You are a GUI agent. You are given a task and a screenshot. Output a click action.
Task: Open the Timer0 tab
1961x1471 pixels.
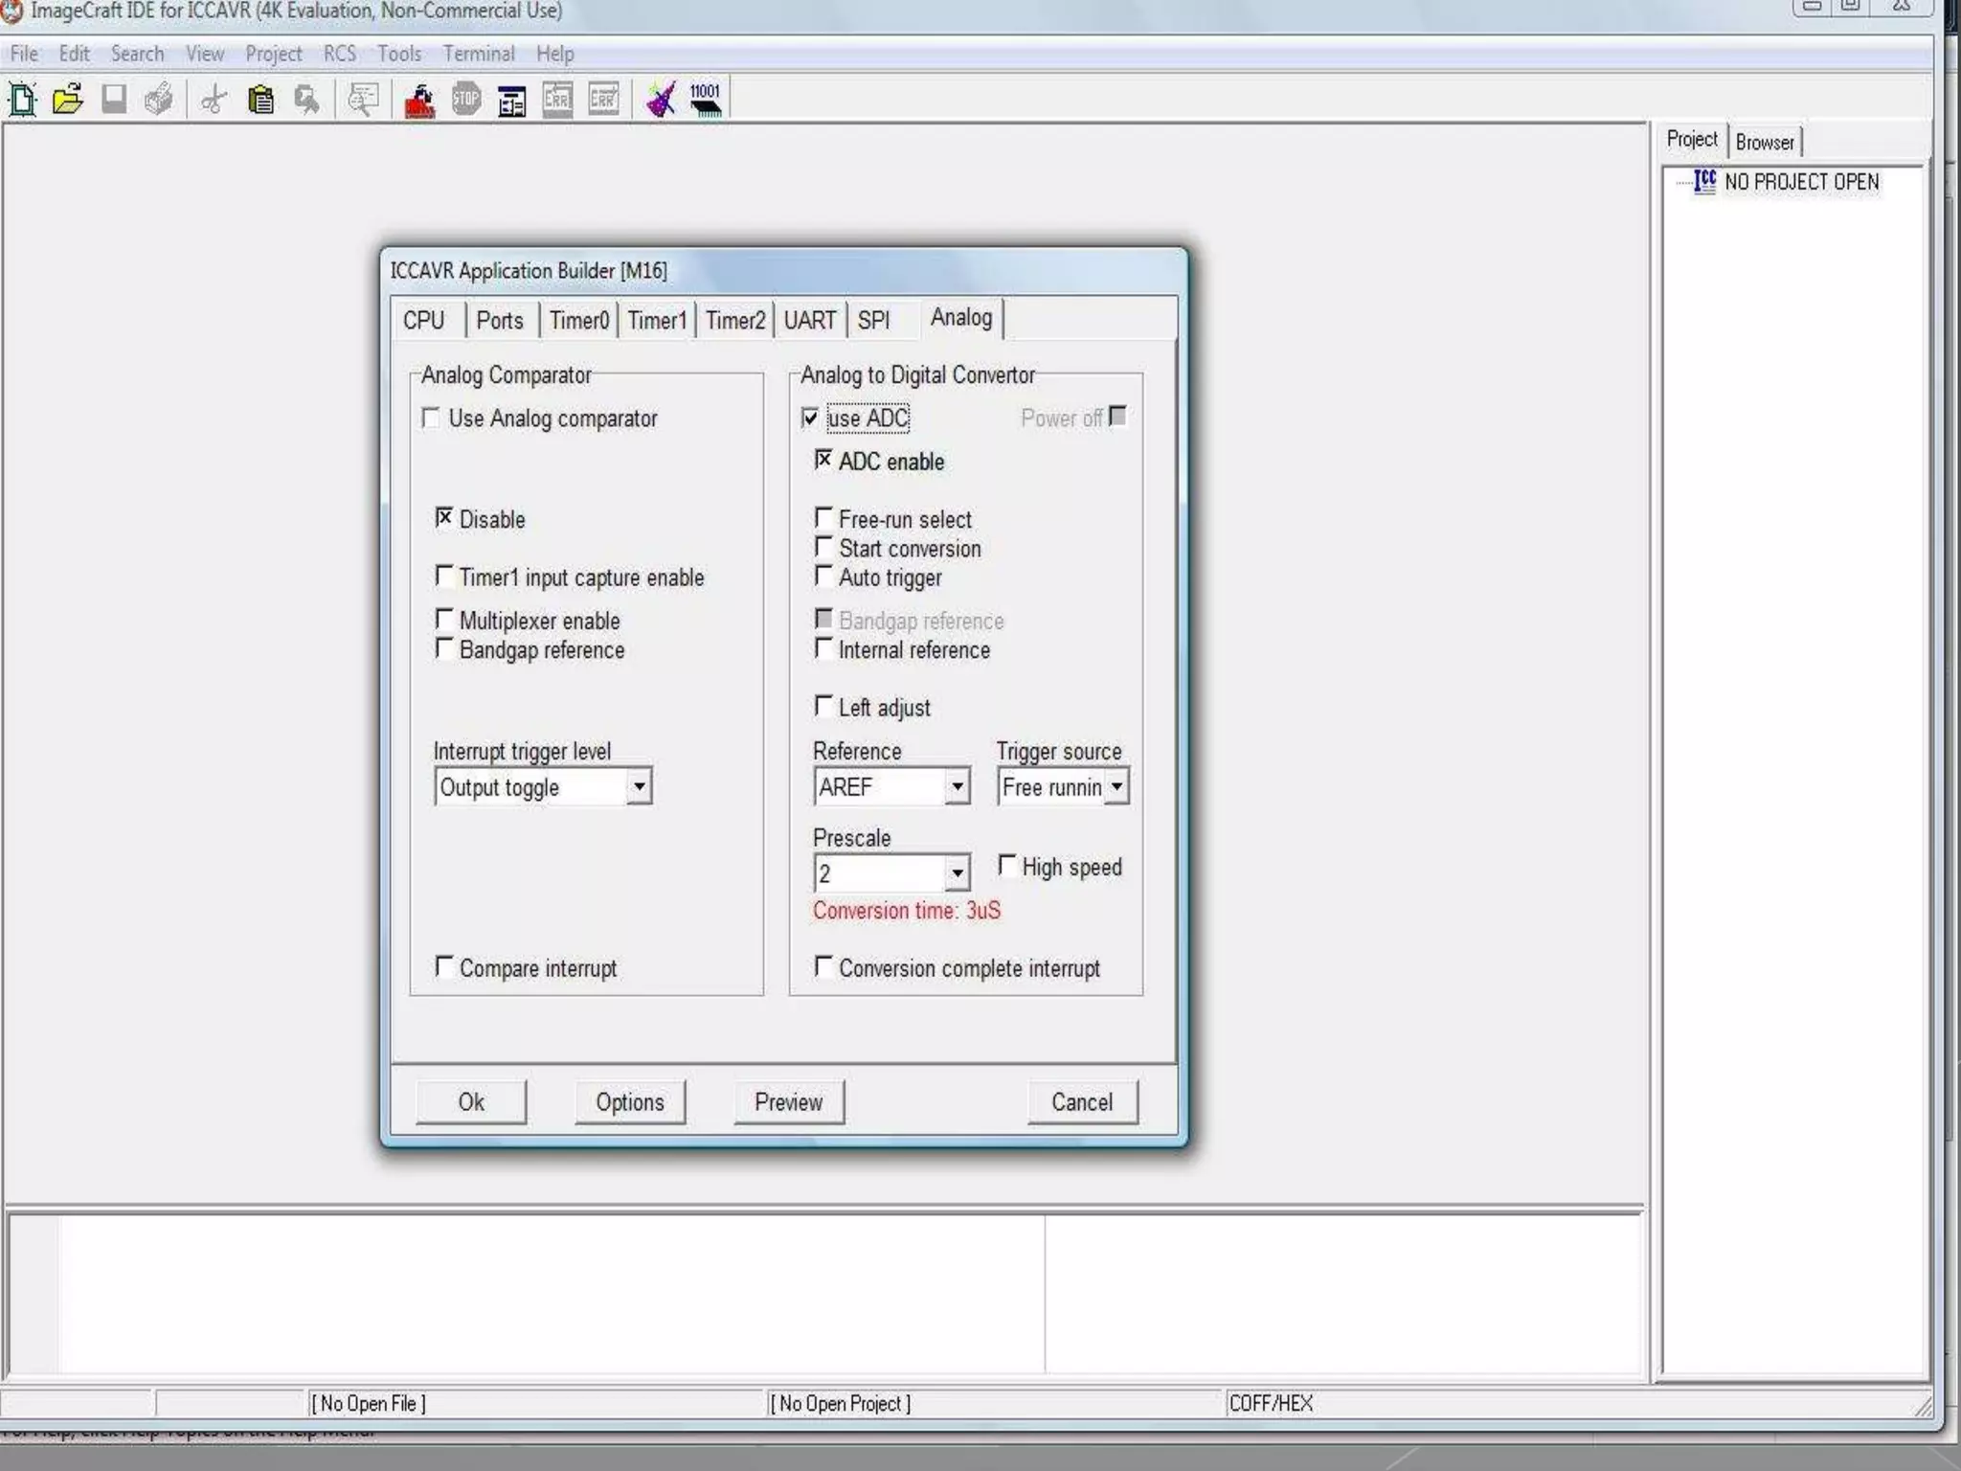point(578,320)
